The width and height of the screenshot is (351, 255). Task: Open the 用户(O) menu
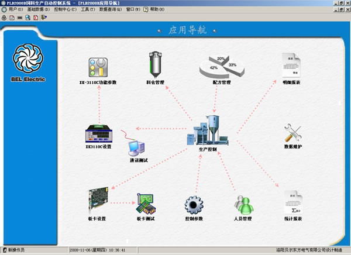(x=16, y=9)
